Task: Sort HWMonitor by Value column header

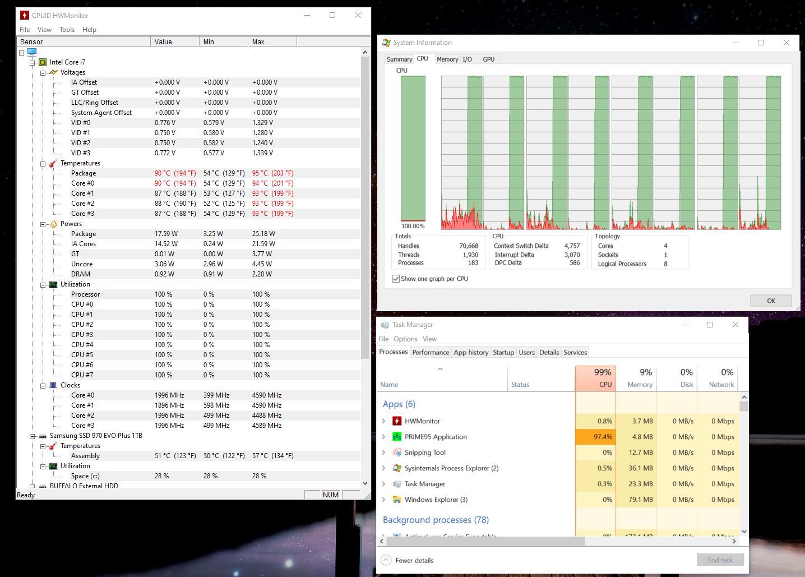Action: pyautogui.click(x=175, y=42)
